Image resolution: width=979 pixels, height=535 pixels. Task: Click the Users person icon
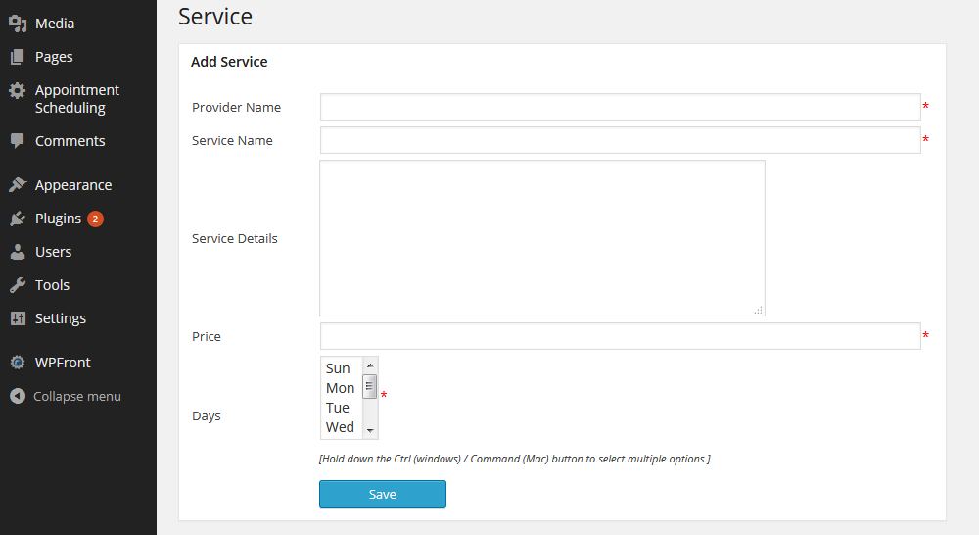18,252
